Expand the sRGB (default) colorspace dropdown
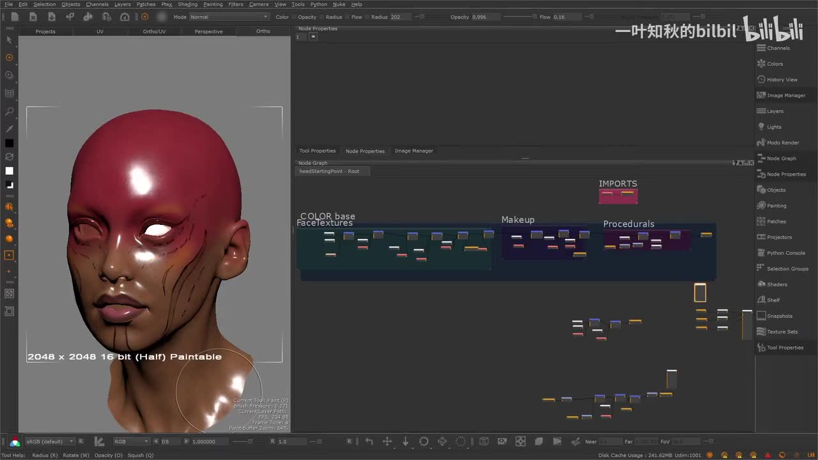 pos(49,441)
